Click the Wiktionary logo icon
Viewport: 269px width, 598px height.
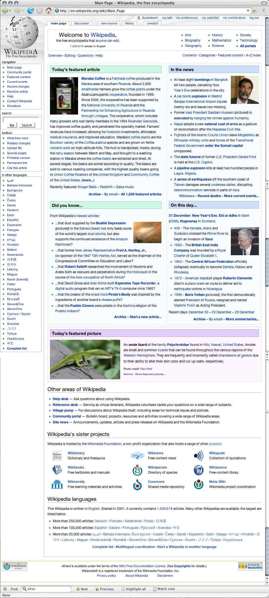[x=57, y=456]
